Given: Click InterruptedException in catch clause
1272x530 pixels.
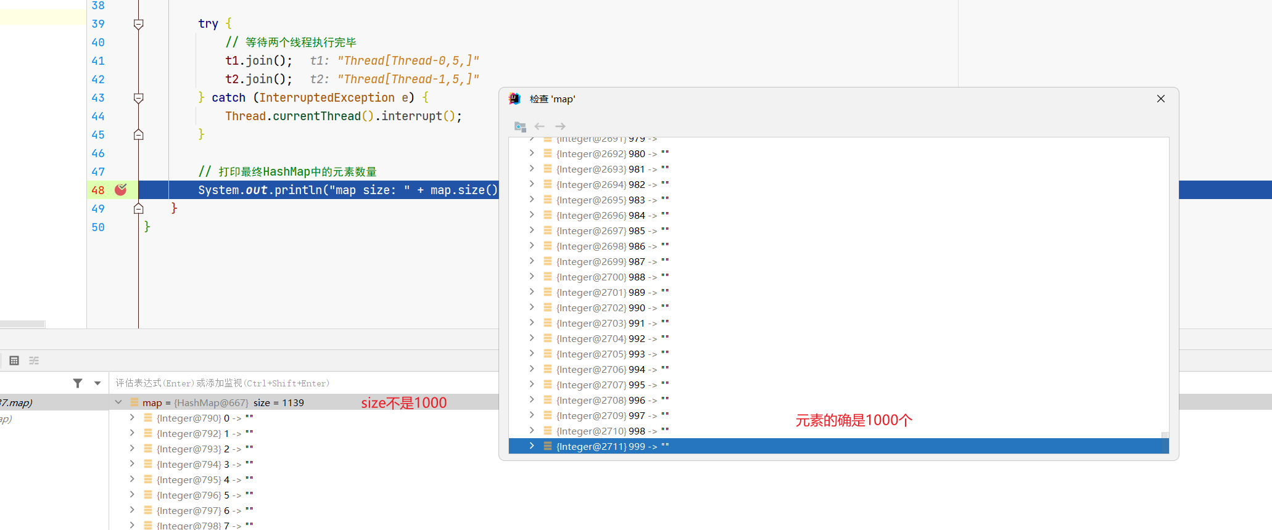Looking at the screenshot, I should (x=327, y=97).
